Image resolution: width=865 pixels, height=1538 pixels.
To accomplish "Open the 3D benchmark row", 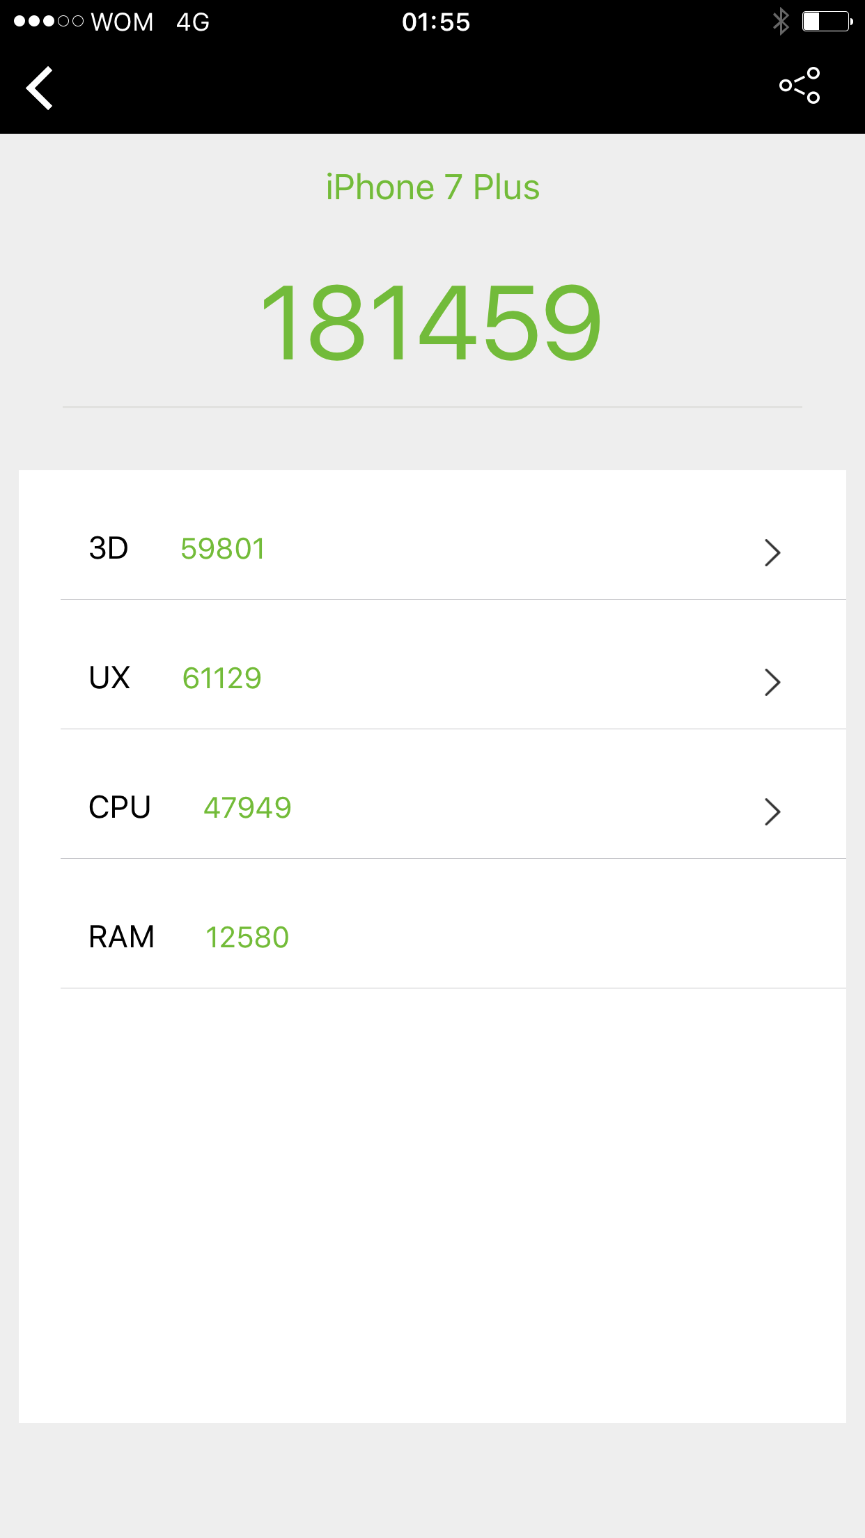I will coord(432,549).
